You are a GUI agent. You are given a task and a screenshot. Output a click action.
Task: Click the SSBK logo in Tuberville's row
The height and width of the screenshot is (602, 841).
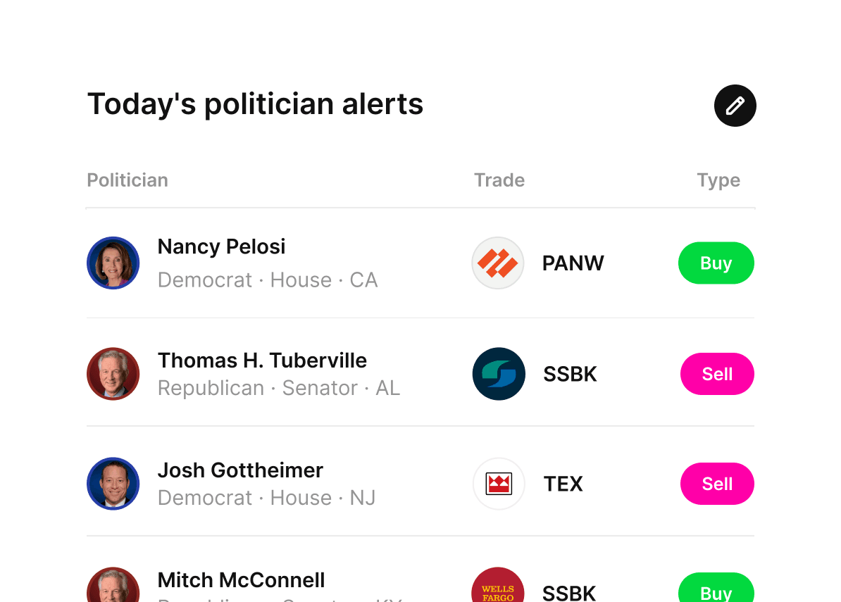tap(498, 374)
